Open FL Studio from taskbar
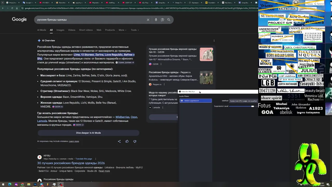The height and width of the screenshot is (187, 332). [48, 184]
